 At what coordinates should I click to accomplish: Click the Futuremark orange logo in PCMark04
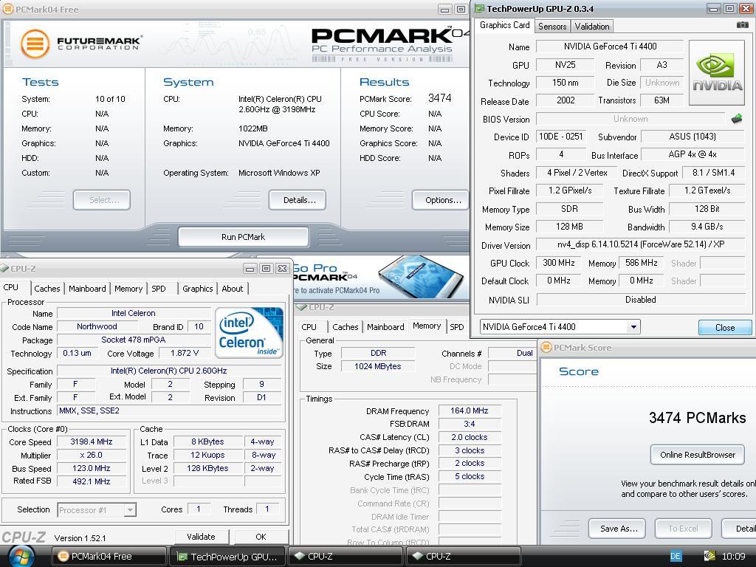pos(35,44)
